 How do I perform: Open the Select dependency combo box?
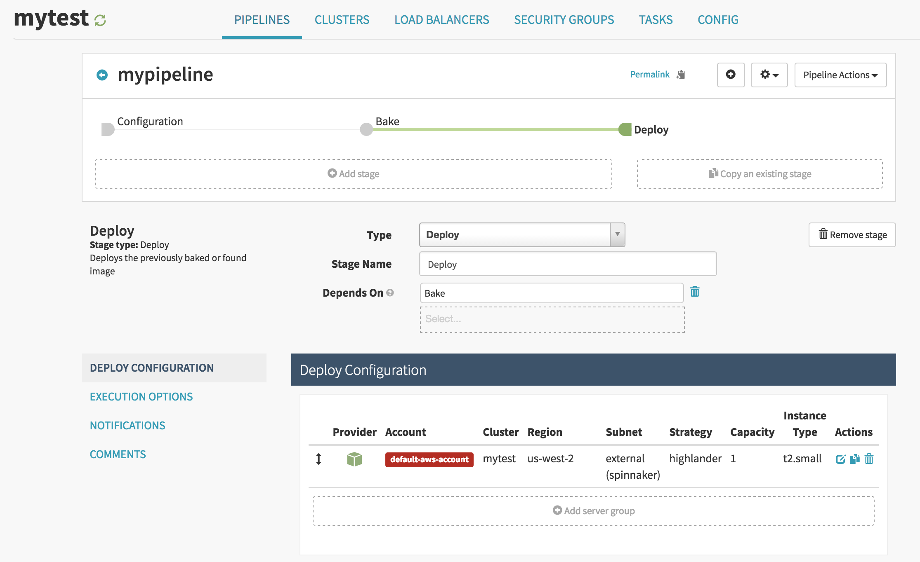point(552,319)
